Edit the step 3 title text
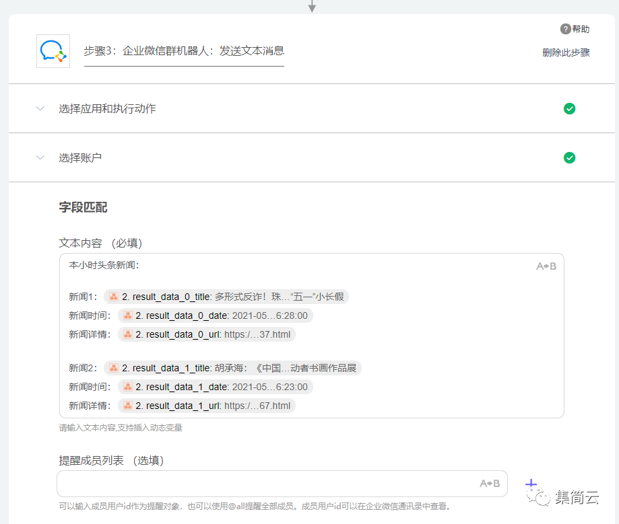This screenshot has width=619, height=524. click(x=184, y=51)
